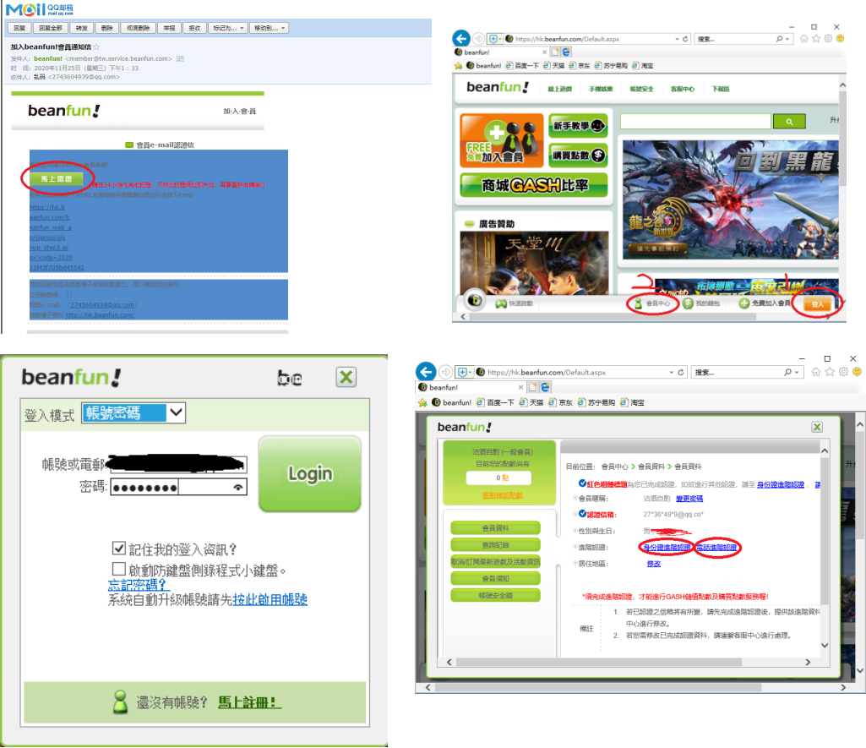
Task: Add to favorites bar star in homepage window
Action: pos(458,66)
